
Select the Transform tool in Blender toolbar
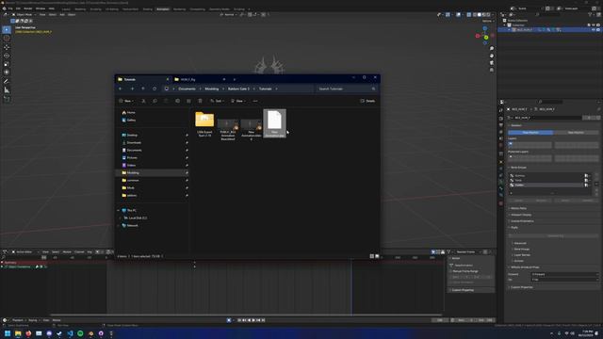[x=7, y=73]
